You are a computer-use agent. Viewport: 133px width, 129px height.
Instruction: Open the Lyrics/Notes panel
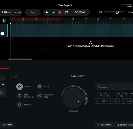105,125
